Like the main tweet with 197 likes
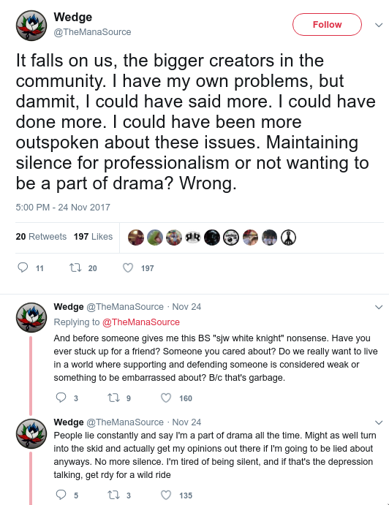 (128, 267)
